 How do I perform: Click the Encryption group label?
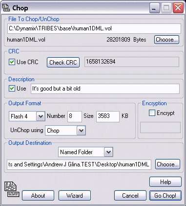154,103
